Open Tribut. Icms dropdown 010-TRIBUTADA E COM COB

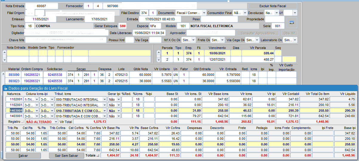[105, 116]
